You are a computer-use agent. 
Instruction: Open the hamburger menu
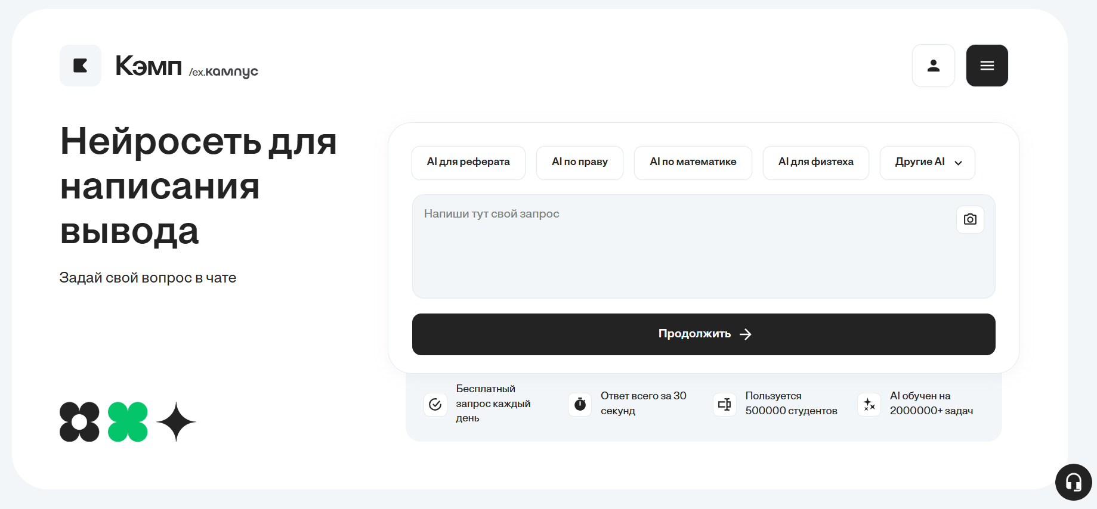tap(987, 66)
